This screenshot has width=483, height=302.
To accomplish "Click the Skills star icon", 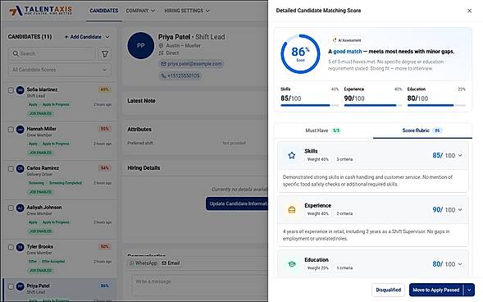I will 292,155.
